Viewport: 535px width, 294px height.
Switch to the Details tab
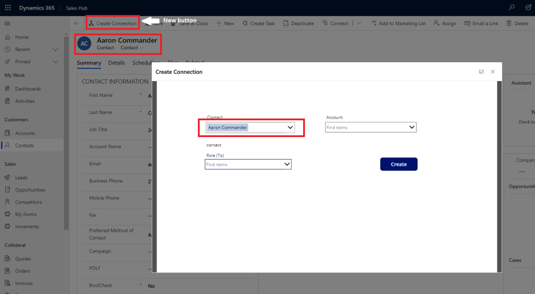click(116, 63)
